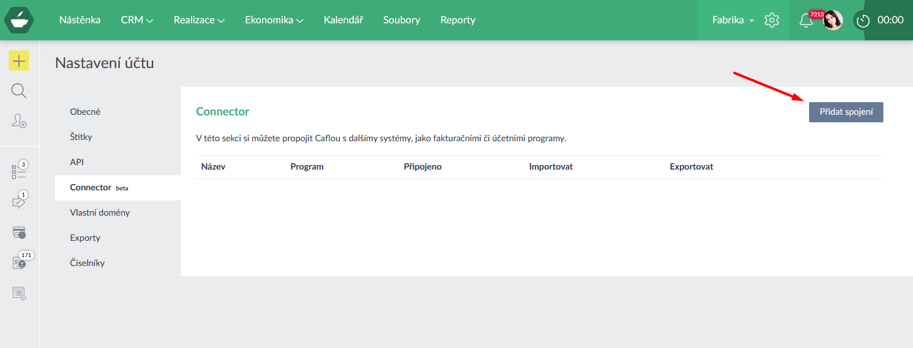913x348 pixels.
Task: Start the timer stopwatch icon
Action: 863,20
